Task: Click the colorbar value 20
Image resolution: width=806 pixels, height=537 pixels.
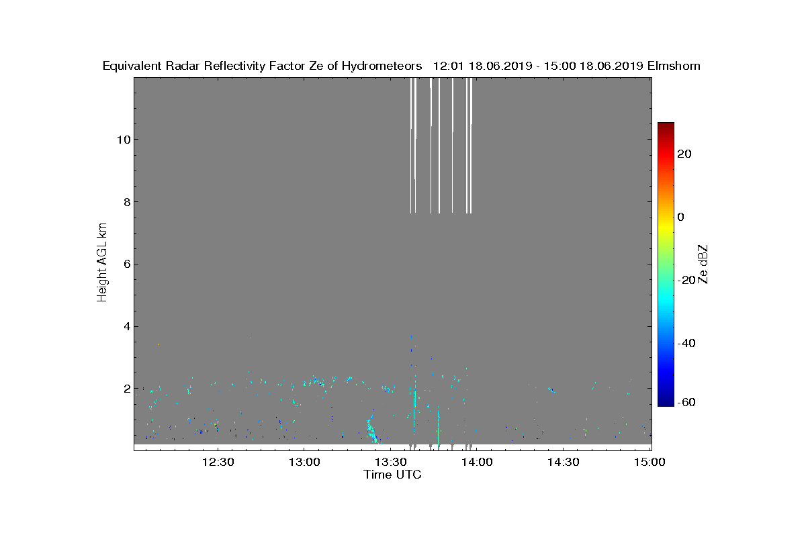Action: (x=684, y=154)
